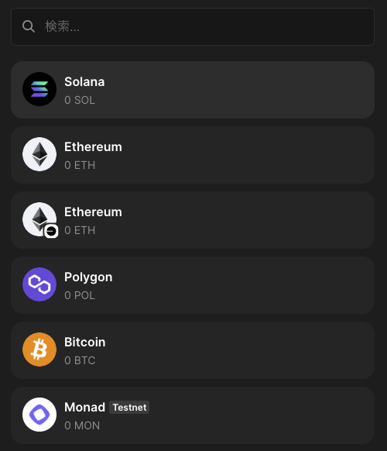Click the first Ethereum diamond icon
Viewport: 387px width, 451px height.
(x=39, y=154)
